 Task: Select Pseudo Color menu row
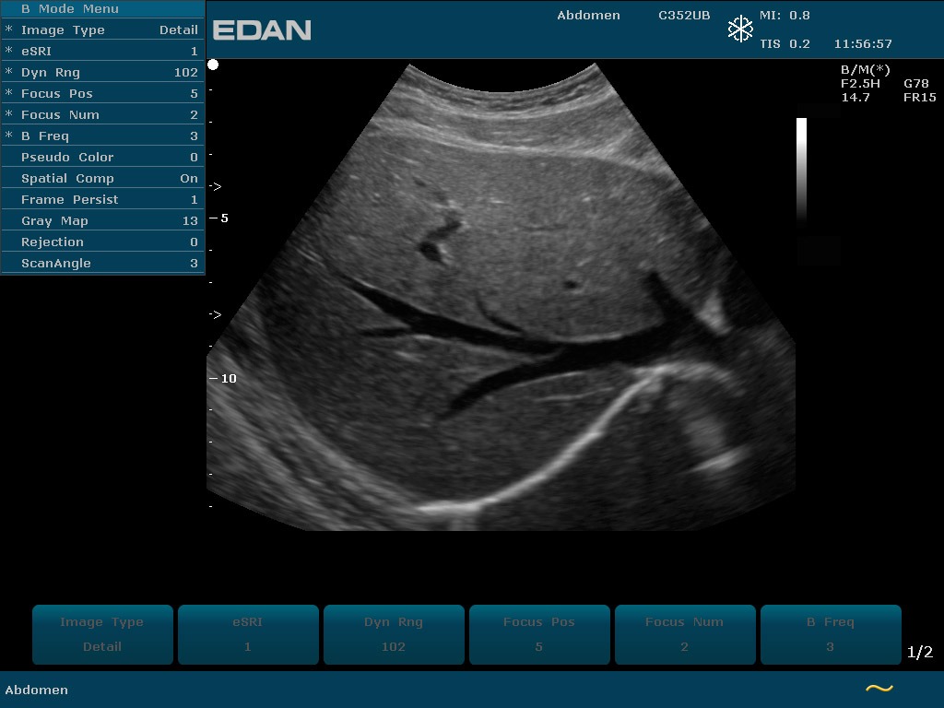(103, 157)
